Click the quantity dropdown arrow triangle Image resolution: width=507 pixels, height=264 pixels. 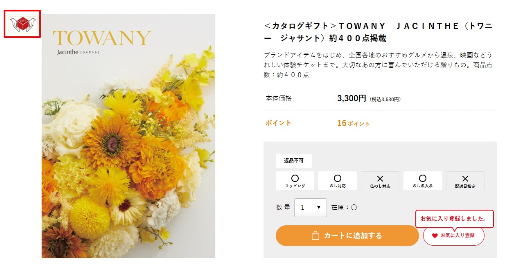[318, 208]
